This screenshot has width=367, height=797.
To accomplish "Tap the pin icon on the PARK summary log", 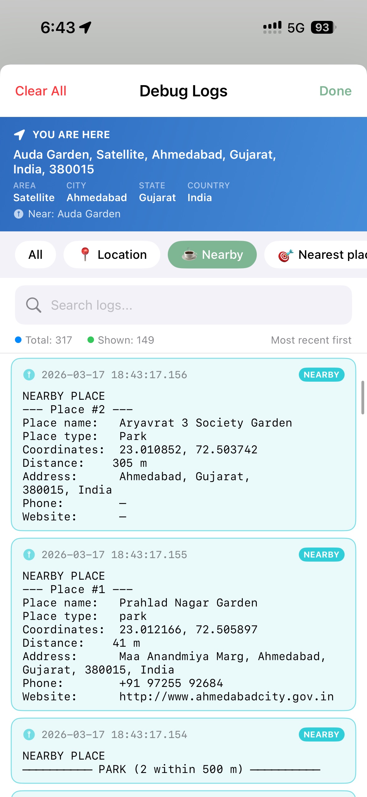I will coord(29,734).
